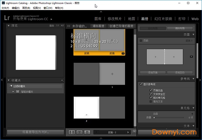
Task: Select the multi-page view icon
Action: point(72,132)
